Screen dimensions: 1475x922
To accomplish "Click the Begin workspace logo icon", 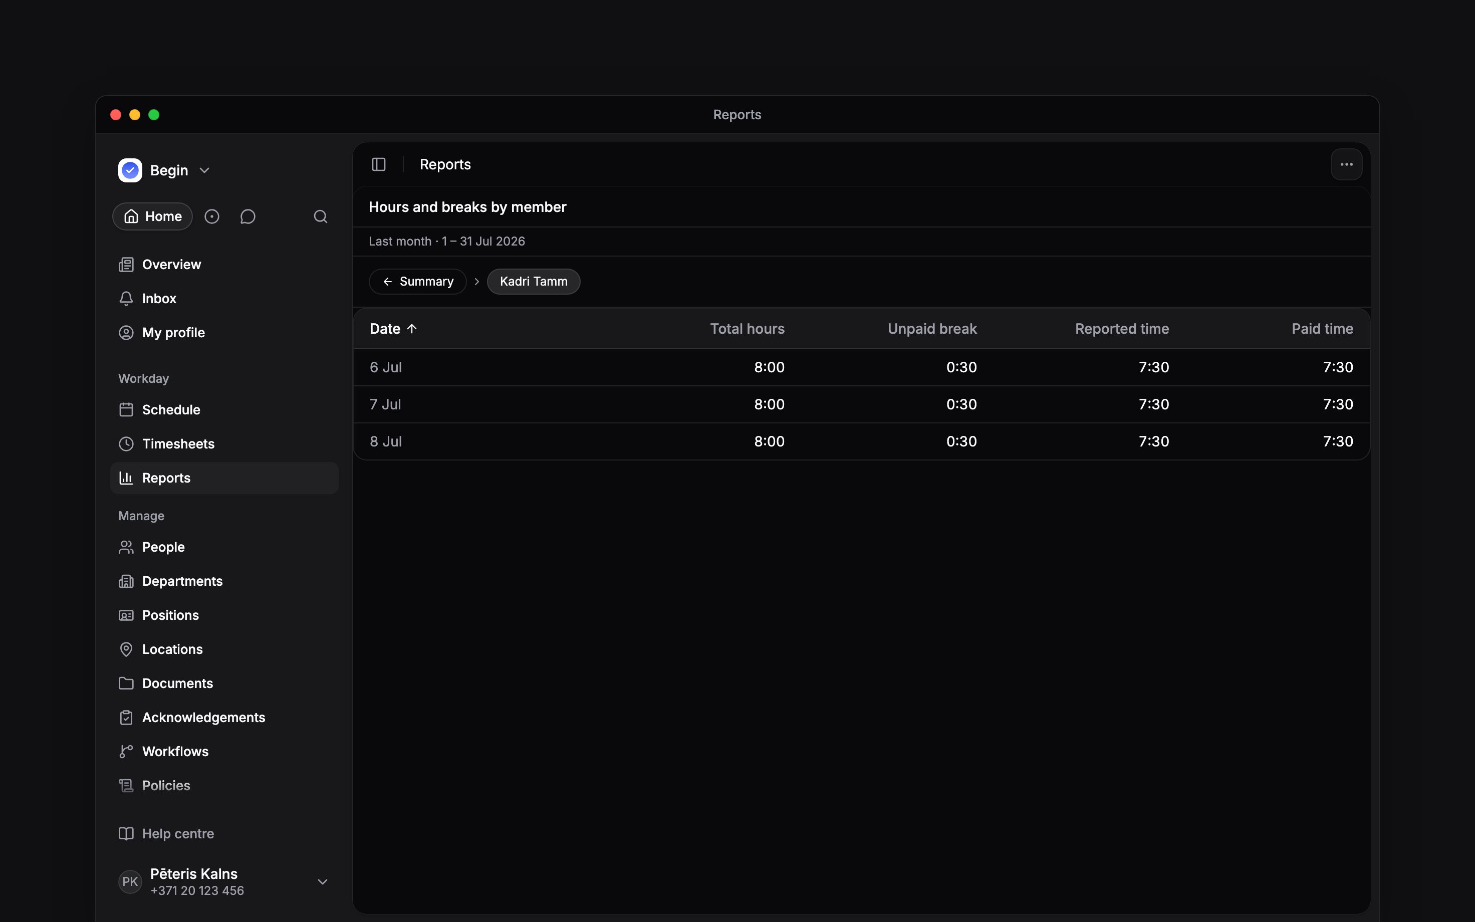I will (130, 170).
